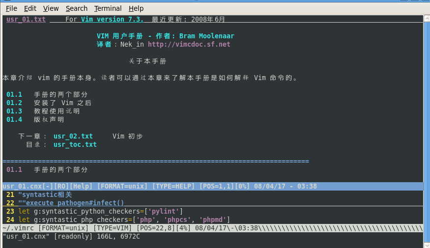Open the File menu

(x=11, y=8)
